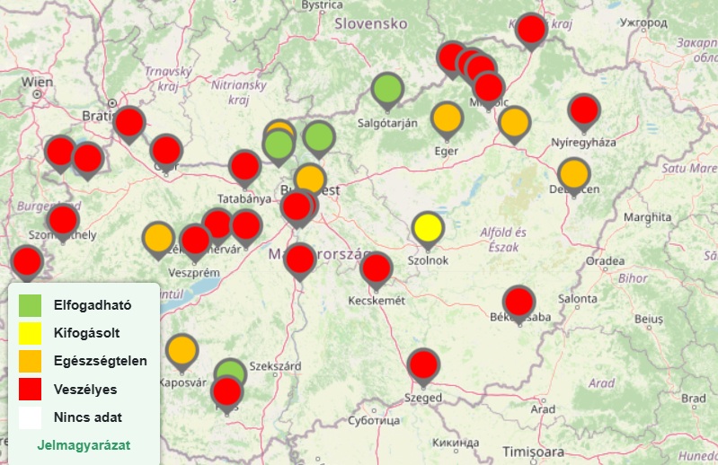Click the green marker behind Pécs red marker
Image resolution: width=718 pixels, height=465 pixels.
pos(232,369)
